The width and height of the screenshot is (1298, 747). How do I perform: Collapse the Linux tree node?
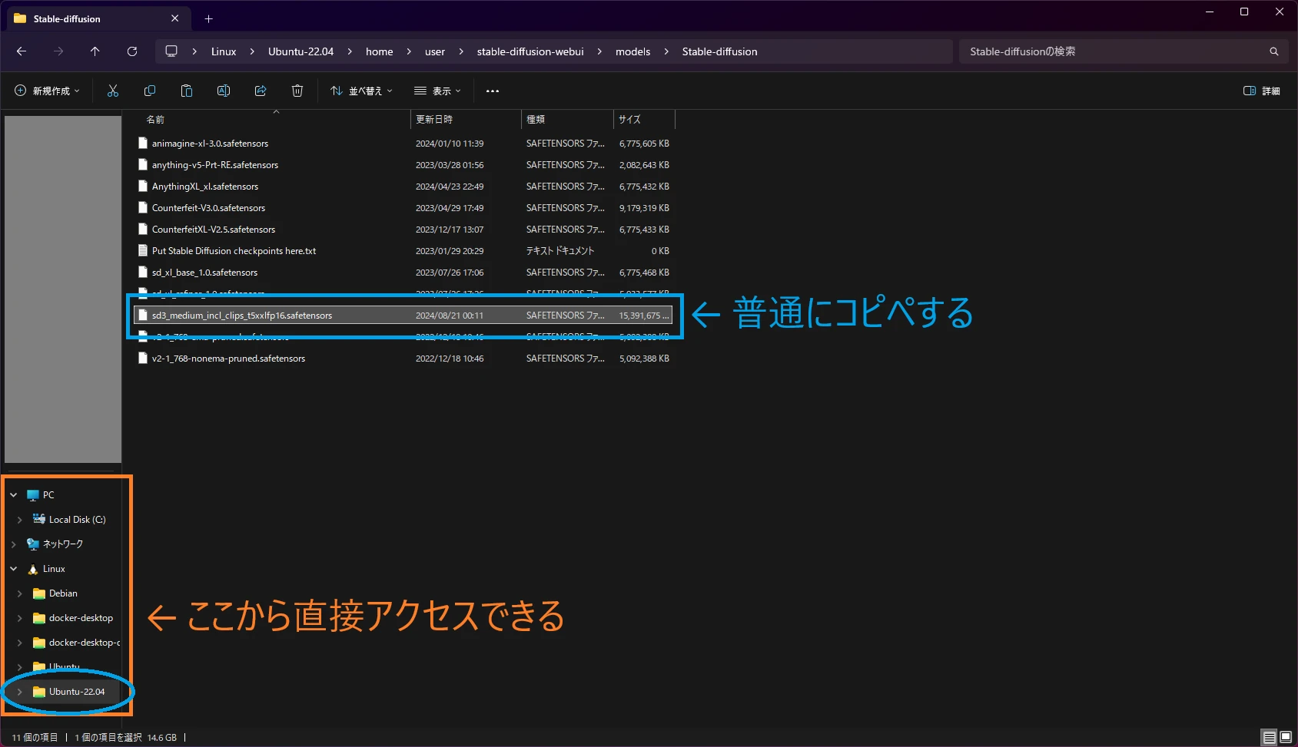tap(14, 569)
